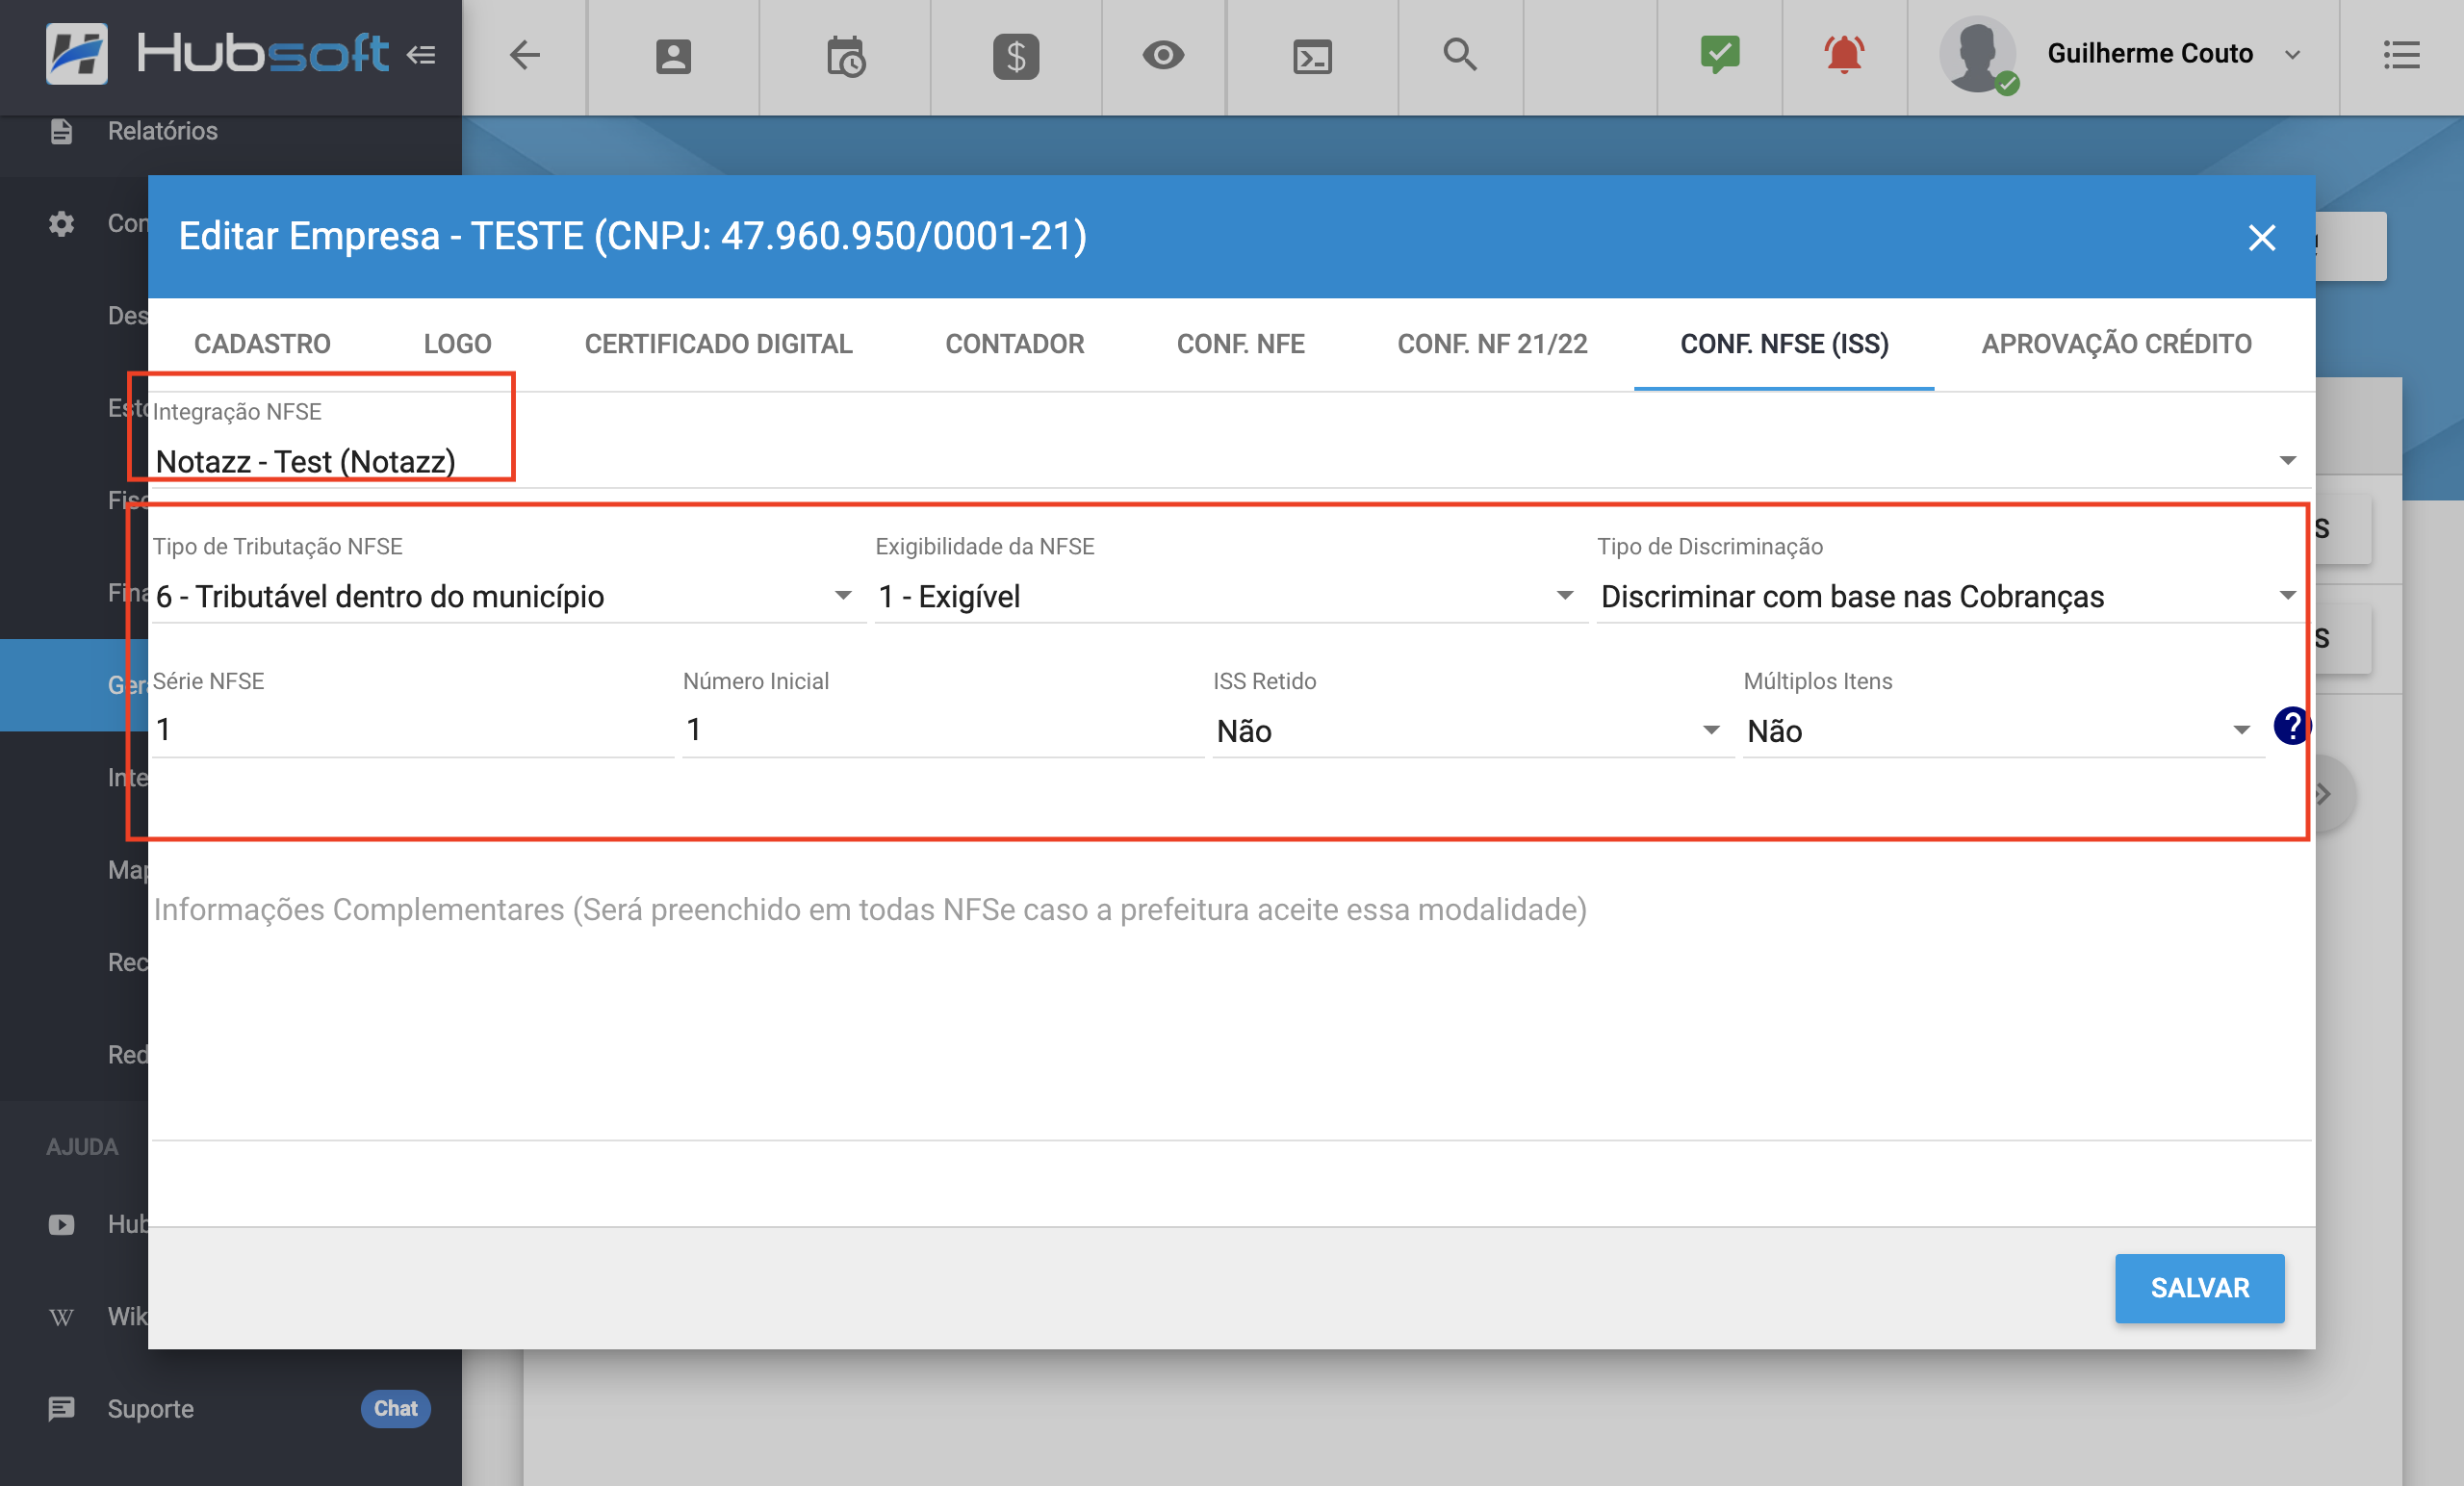Click the eye monitoring icon
Viewport: 2464px width, 1486px height.
[1162, 56]
